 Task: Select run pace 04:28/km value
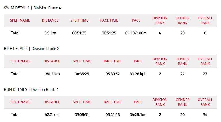(x=138, y=115)
